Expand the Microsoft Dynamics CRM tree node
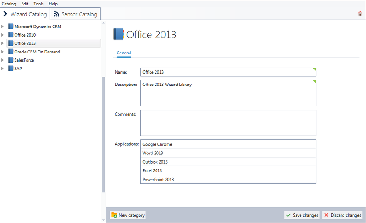 (3, 27)
